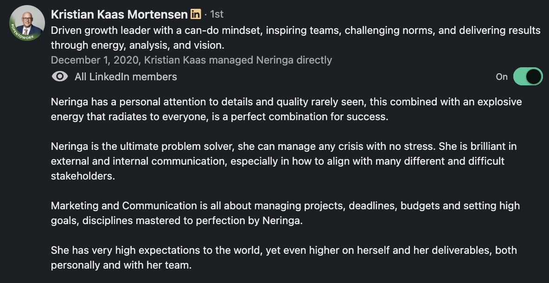This screenshot has height=283, width=549.
Task: Open Kristian Kaas Mortensen's profile photo
Action: click(27, 21)
